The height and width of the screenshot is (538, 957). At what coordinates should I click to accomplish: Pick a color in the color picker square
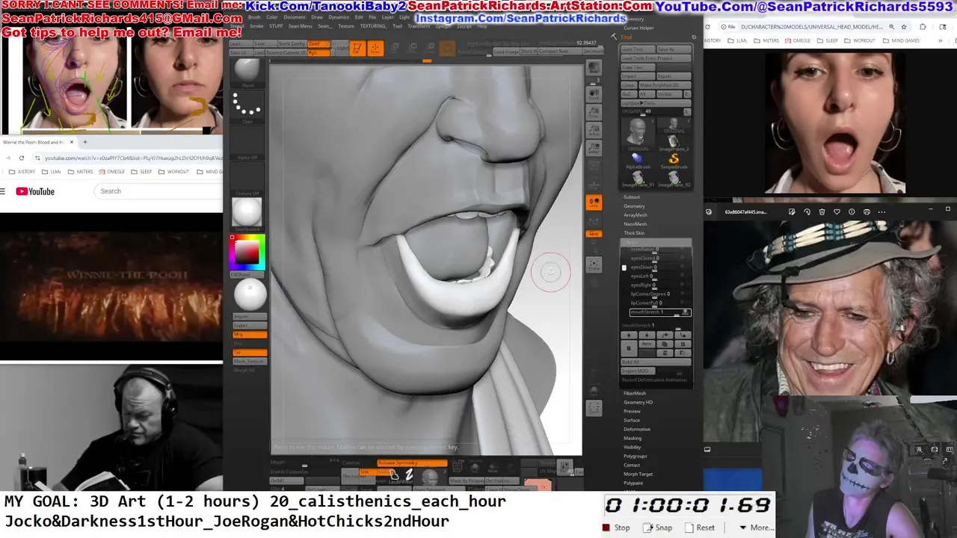(247, 253)
